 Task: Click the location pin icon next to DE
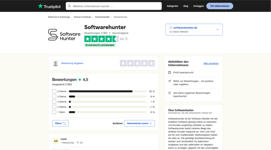point(78,143)
